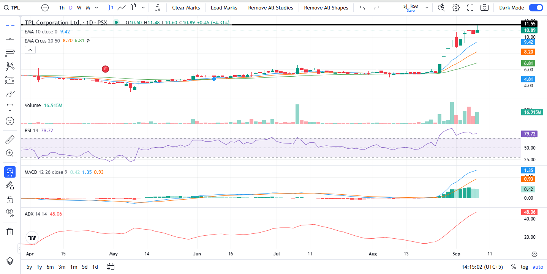Toggle auto scale mode
This screenshot has width=547, height=274.
[x=538, y=267]
